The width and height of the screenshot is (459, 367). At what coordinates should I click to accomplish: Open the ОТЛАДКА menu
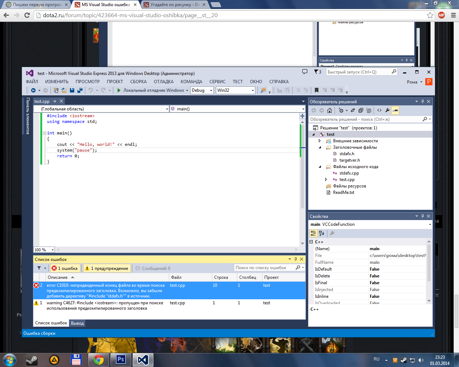[x=164, y=82]
